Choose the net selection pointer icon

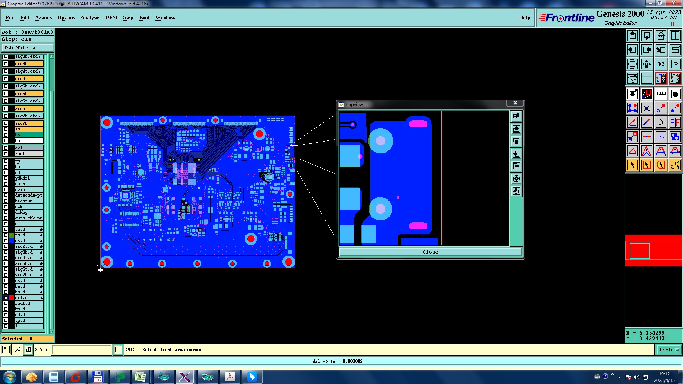tap(675, 165)
